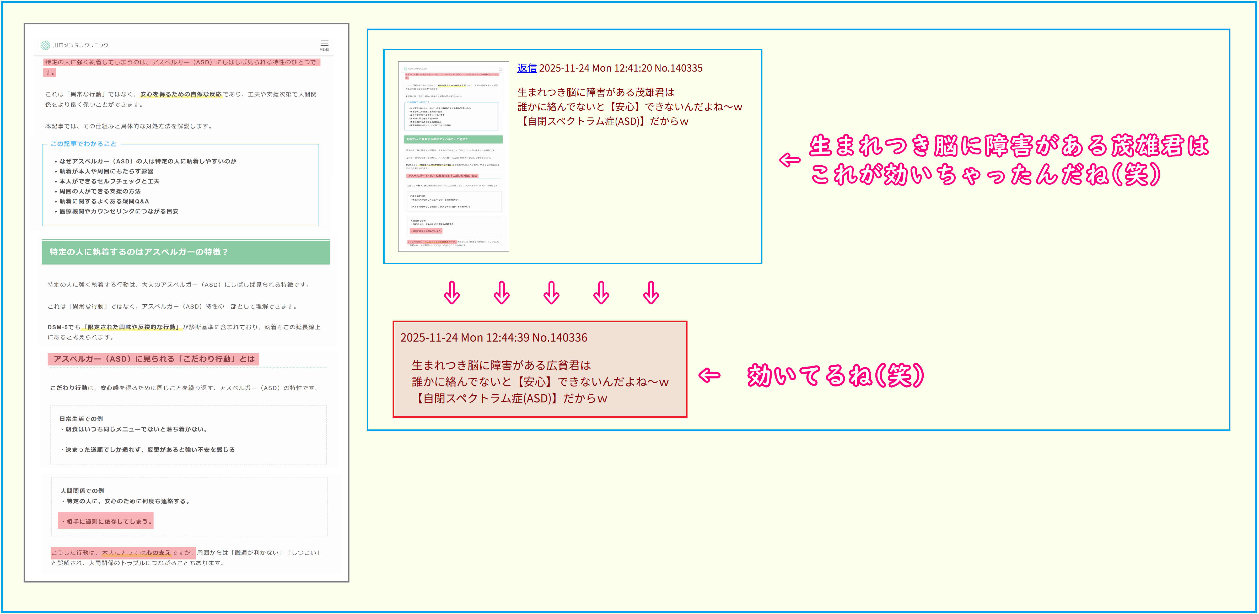
Task: Select 周囲の人ができる支援の方法 contents item
Action: (100, 191)
